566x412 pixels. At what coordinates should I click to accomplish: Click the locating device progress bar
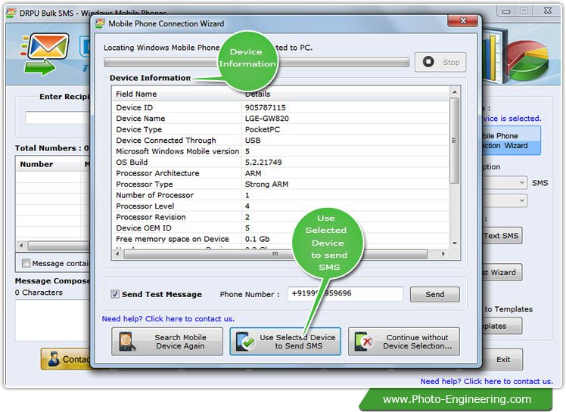pos(257,63)
